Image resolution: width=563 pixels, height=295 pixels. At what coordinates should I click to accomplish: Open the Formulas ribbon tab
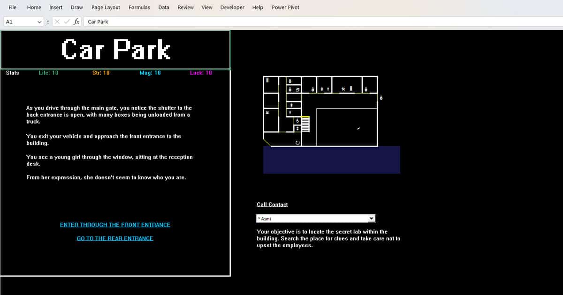coord(139,7)
